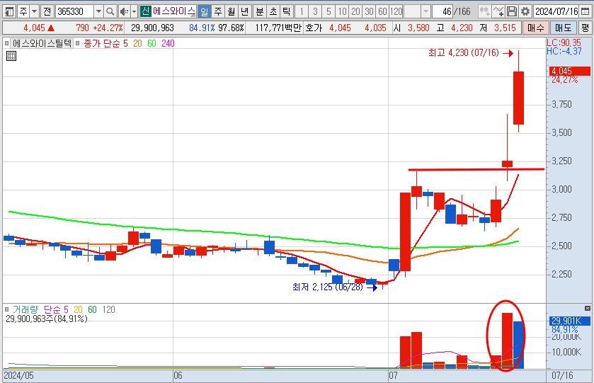594x383 pixels.
Task: Edit the date field 2024/07/16
Action: tap(556, 12)
